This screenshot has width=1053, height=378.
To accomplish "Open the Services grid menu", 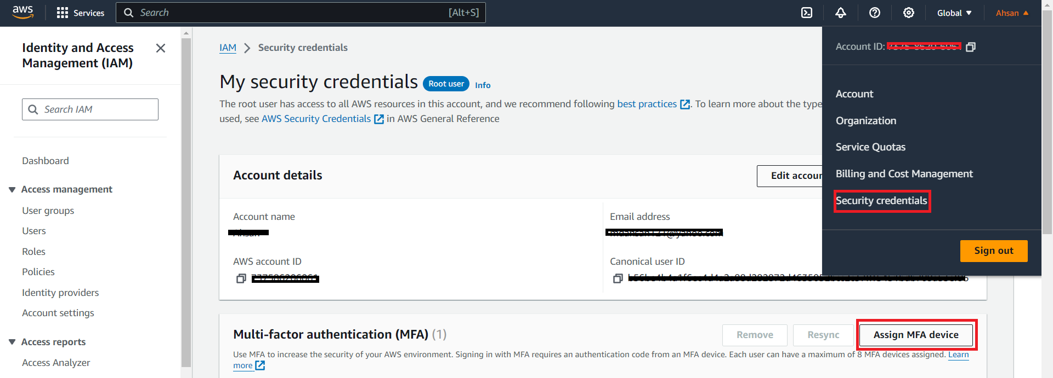I will coord(81,13).
